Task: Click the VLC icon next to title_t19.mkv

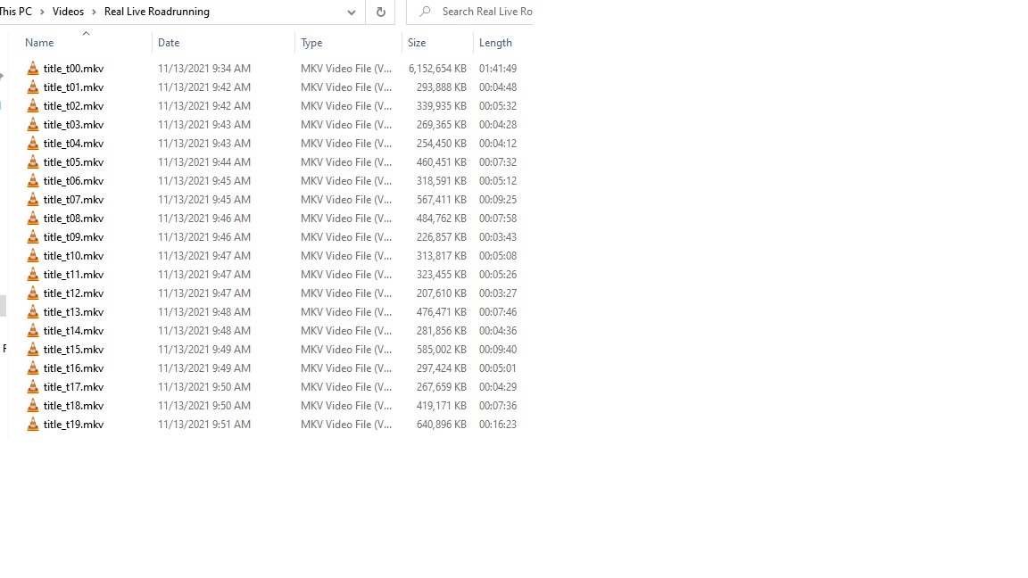Action: click(33, 425)
